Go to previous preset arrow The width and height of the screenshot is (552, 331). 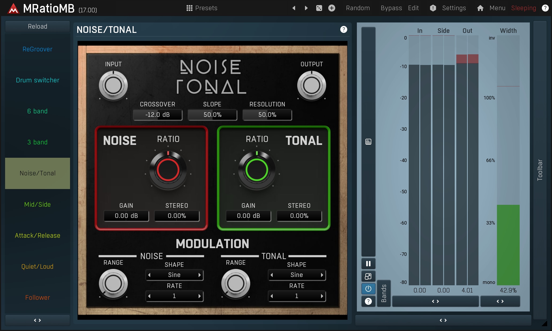coord(294,8)
